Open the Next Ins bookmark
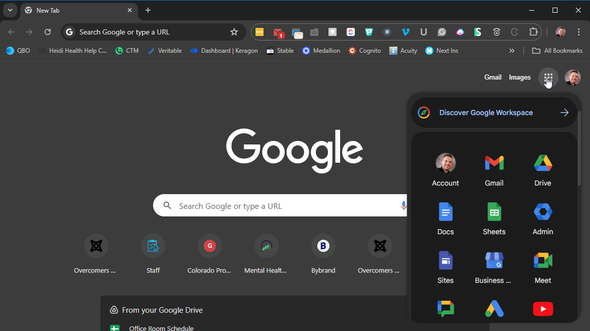The width and height of the screenshot is (590, 331). [442, 50]
